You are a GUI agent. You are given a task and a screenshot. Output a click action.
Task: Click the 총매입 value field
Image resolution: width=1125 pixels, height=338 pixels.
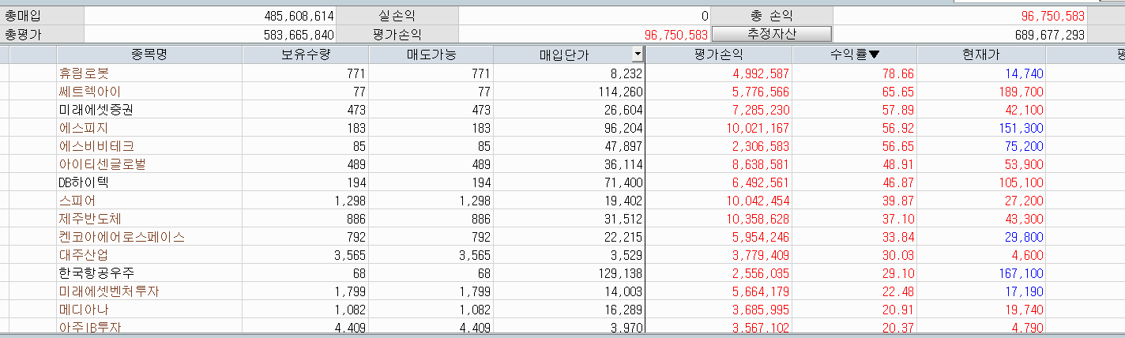(209, 16)
